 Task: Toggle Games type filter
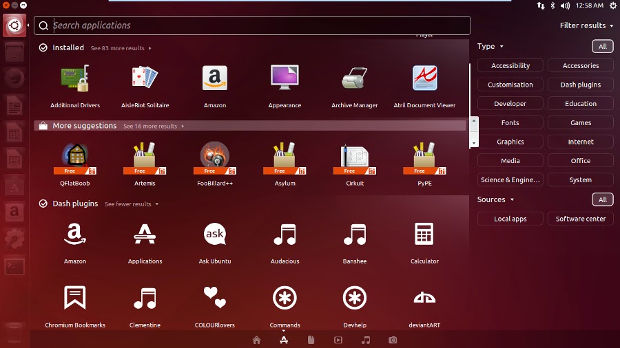pos(581,122)
